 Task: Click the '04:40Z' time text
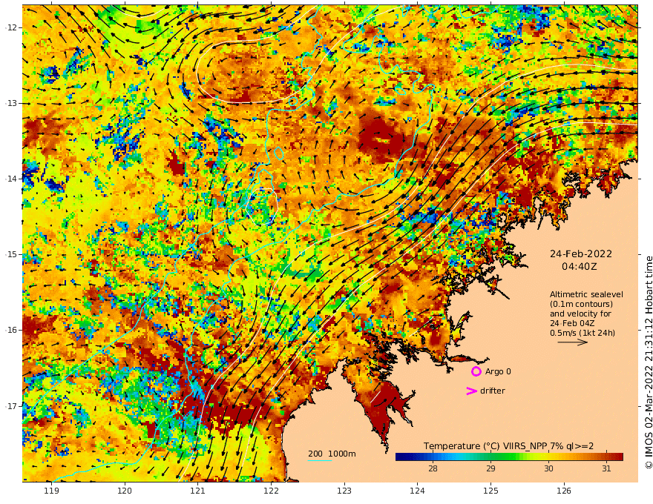click(x=580, y=266)
